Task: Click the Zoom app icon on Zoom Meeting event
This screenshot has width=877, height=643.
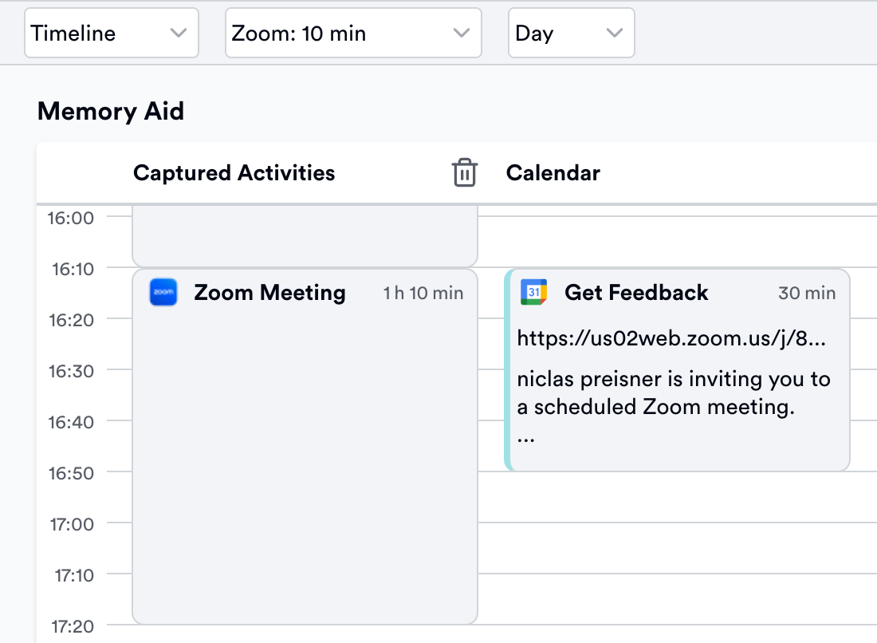Action: [x=163, y=293]
